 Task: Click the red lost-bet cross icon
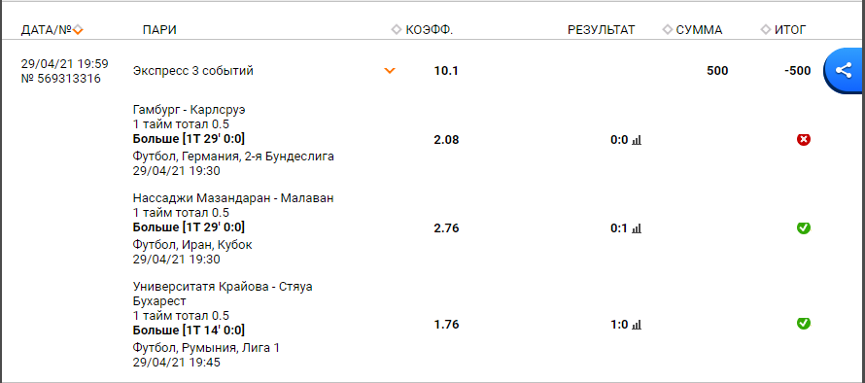click(x=804, y=140)
